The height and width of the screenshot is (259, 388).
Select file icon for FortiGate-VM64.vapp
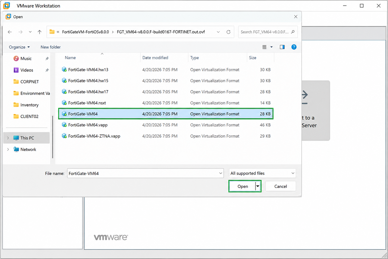pyautogui.click(x=64, y=125)
